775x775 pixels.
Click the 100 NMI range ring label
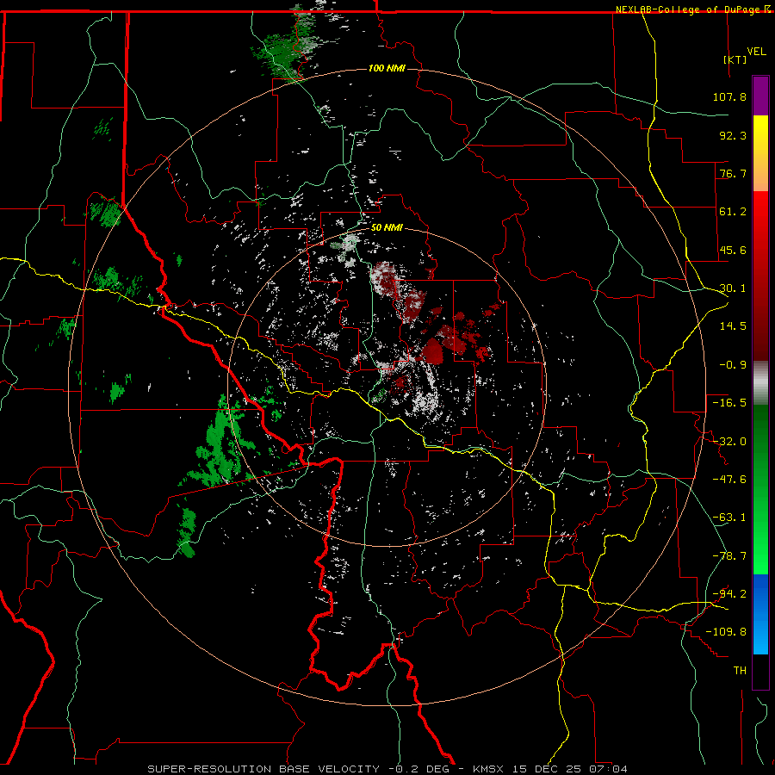click(387, 68)
